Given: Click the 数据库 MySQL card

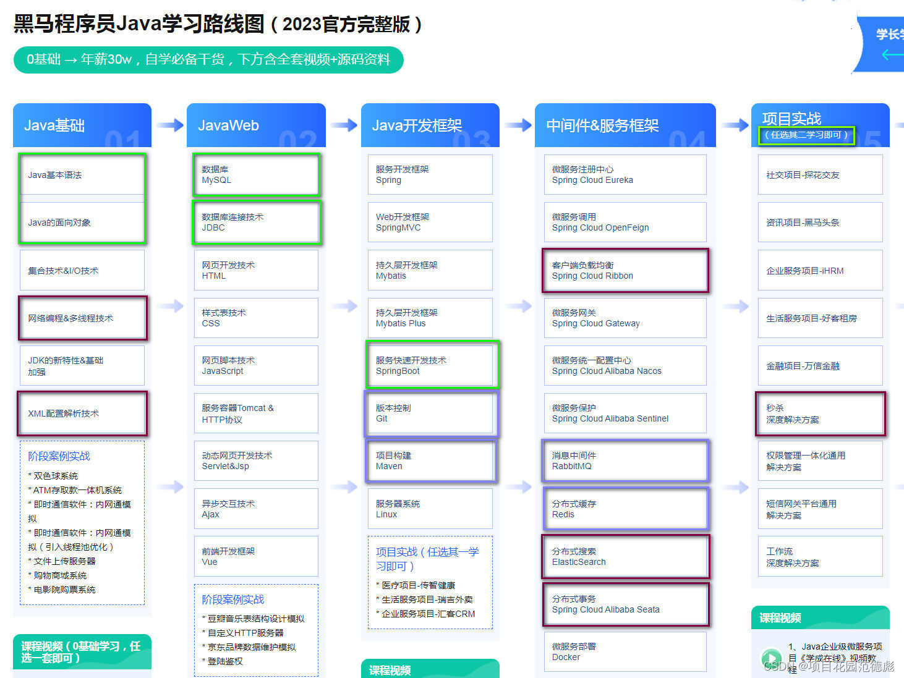Looking at the screenshot, I should [x=256, y=175].
